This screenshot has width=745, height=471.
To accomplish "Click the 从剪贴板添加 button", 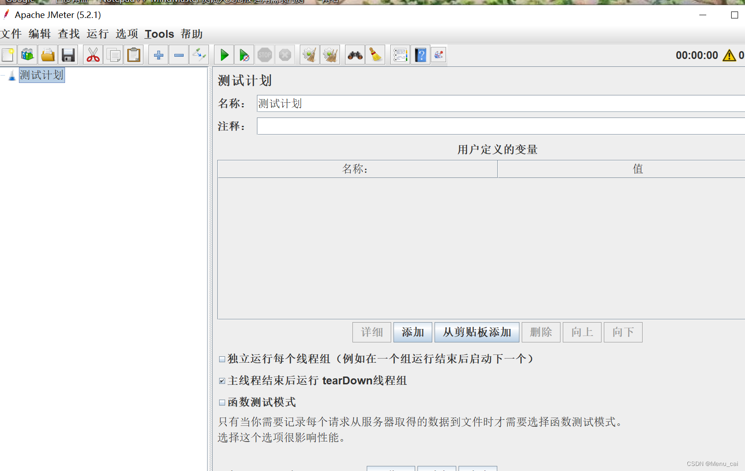I will (x=477, y=332).
